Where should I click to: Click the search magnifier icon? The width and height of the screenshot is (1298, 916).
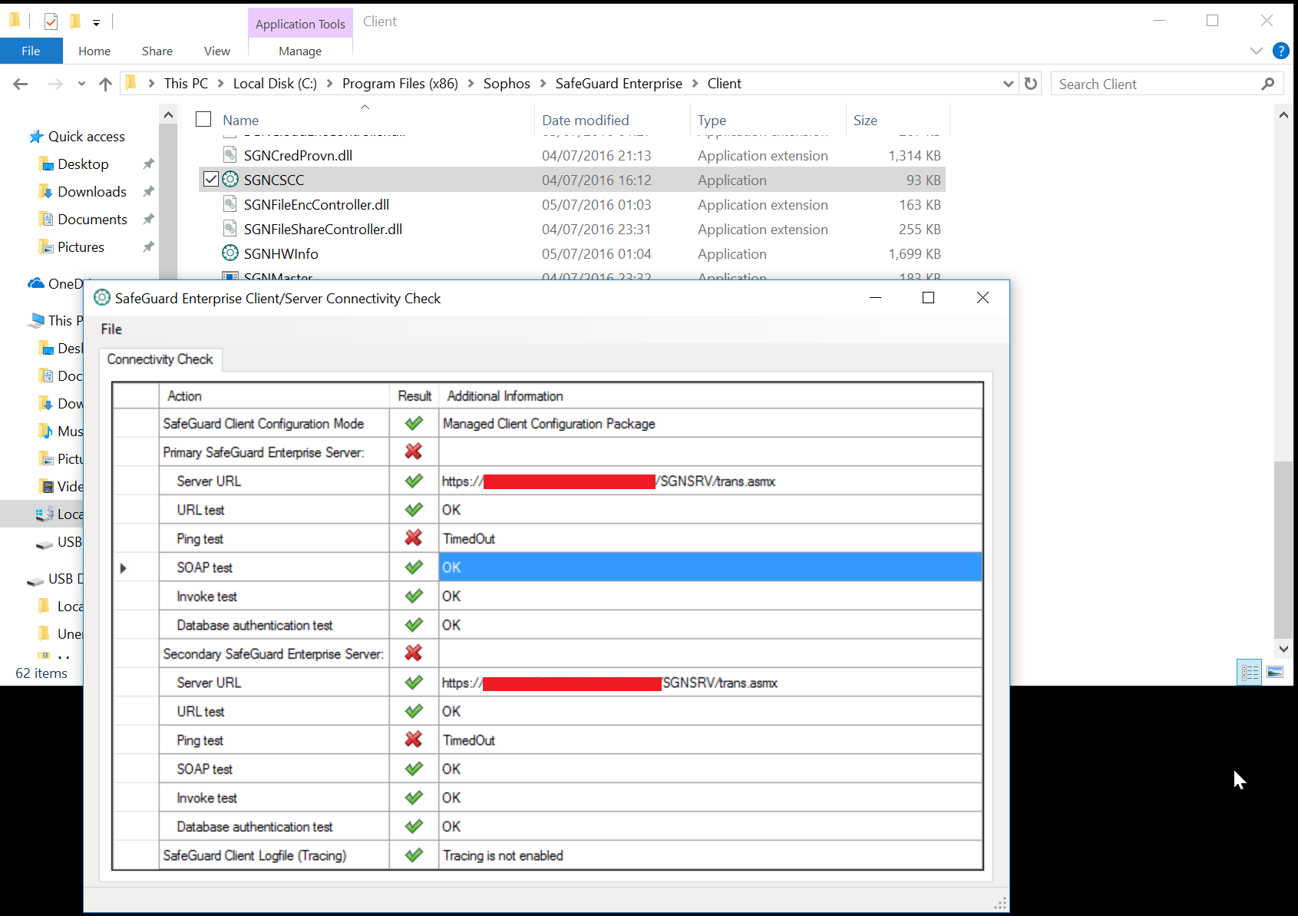[x=1267, y=84]
